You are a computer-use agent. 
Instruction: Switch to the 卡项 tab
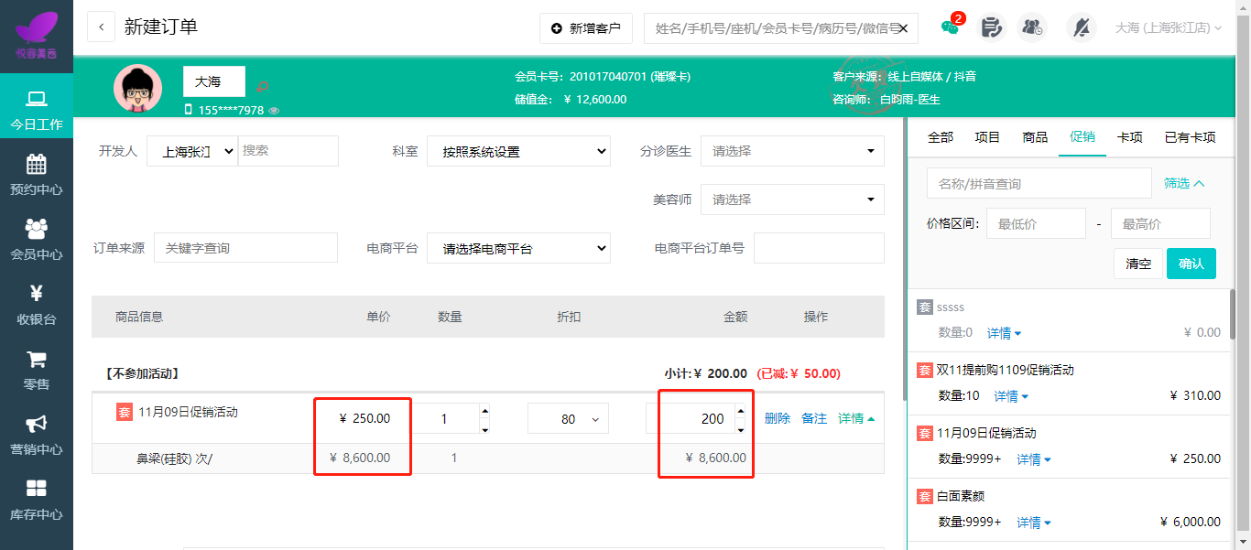tap(1130, 137)
